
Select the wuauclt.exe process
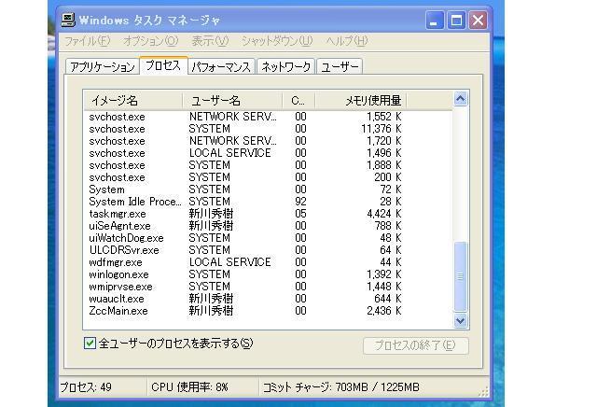coord(268,299)
